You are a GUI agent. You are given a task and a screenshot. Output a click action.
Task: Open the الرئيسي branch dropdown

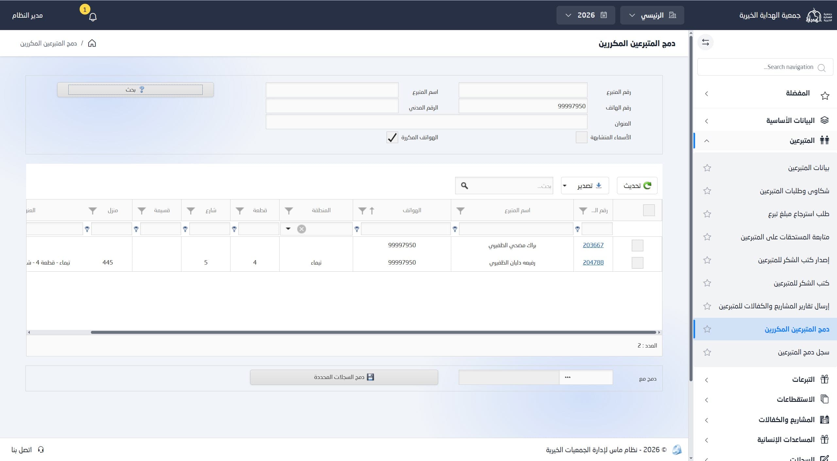click(x=652, y=15)
